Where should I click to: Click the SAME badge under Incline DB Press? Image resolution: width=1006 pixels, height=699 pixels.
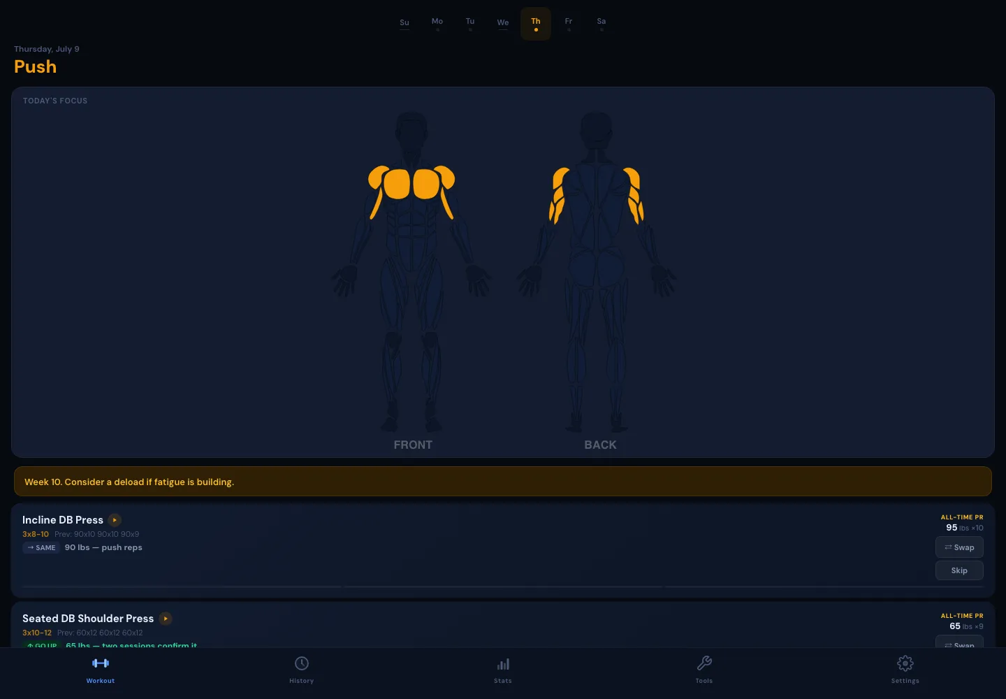point(41,548)
